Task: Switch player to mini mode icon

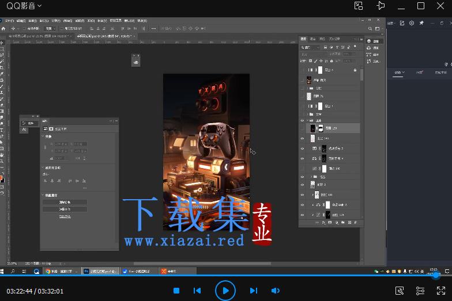Action: [359, 6]
